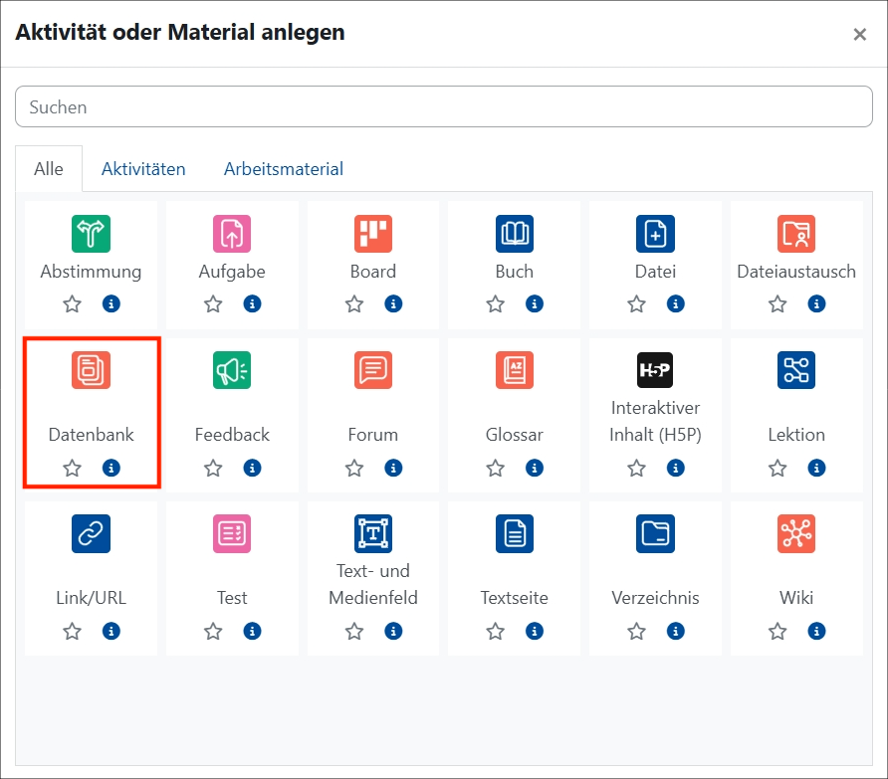
Task: Mark Abstimmung as favorite with its star
Action: tap(72, 303)
